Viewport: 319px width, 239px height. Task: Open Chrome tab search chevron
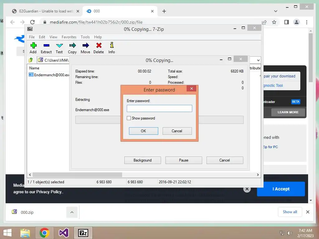[275, 11]
